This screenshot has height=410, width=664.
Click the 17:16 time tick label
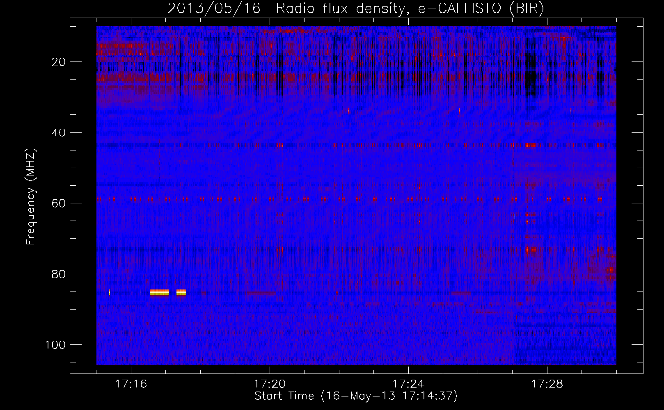coord(131,384)
